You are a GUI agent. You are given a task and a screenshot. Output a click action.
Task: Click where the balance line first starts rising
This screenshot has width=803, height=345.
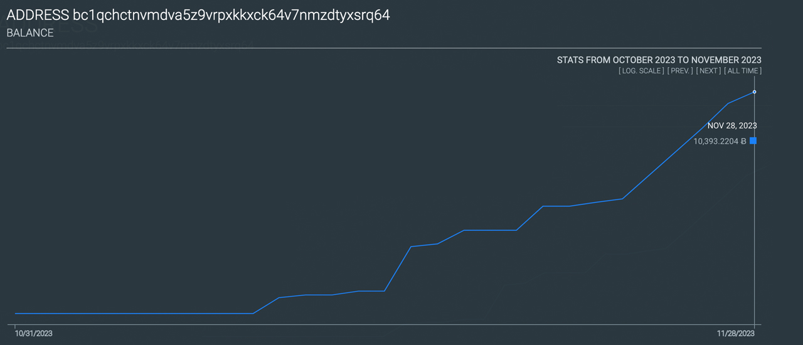point(252,313)
